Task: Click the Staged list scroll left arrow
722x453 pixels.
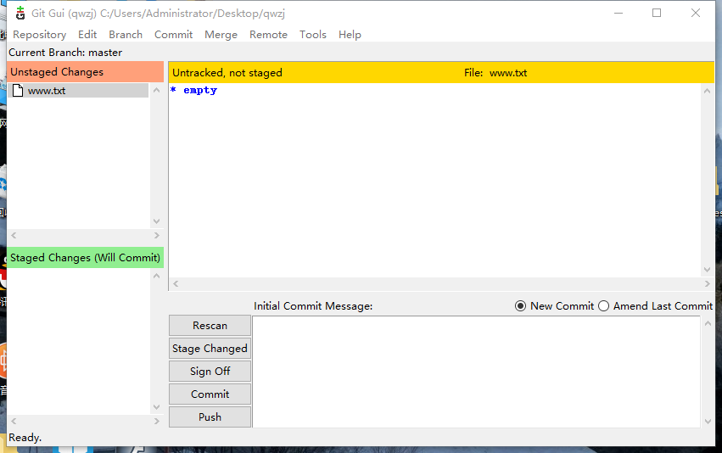Action: point(14,421)
